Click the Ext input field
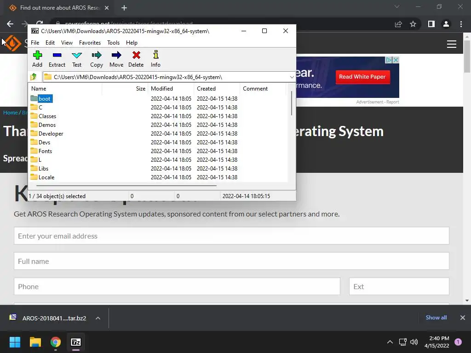471x353 pixels. pos(399,286)
